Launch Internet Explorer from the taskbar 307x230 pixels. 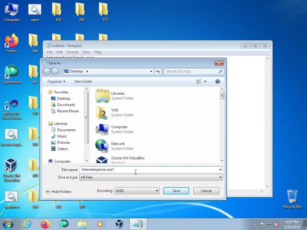click(x=27, y=224)
